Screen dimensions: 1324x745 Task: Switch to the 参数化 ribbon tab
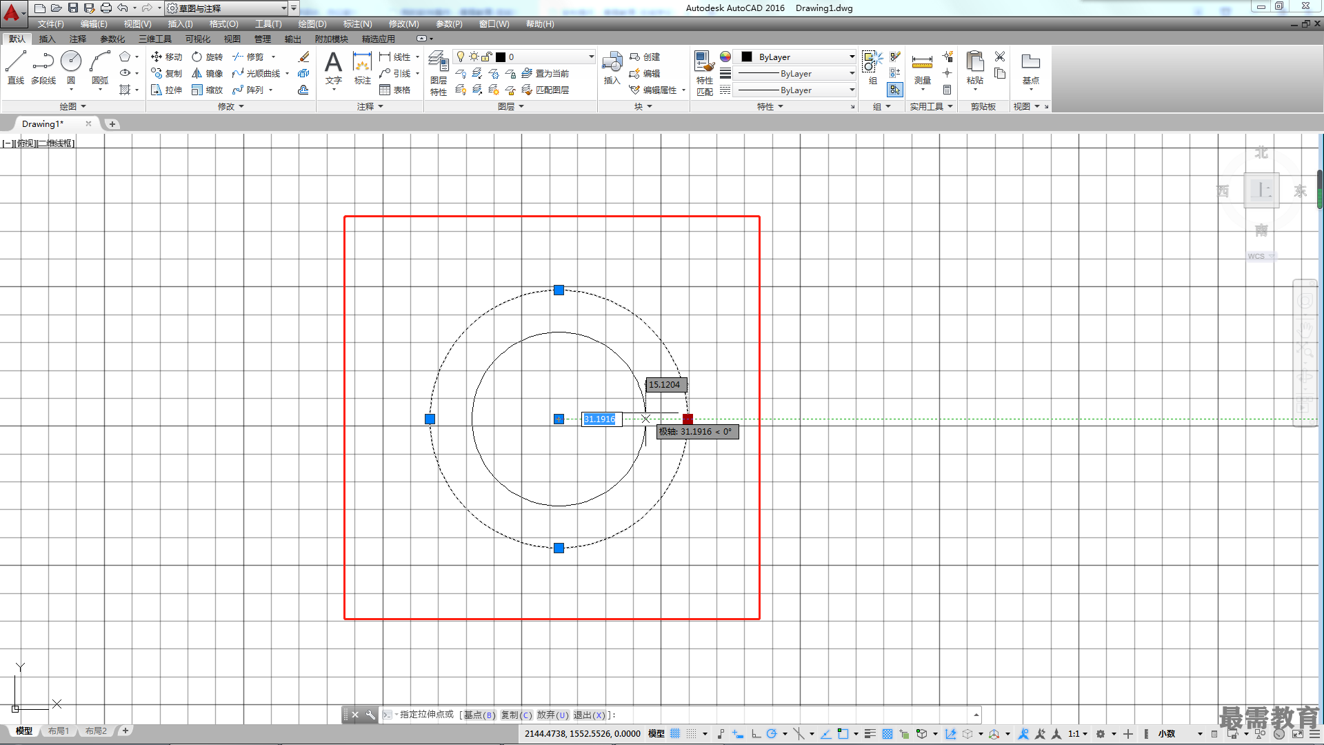(x=112, y=39)
